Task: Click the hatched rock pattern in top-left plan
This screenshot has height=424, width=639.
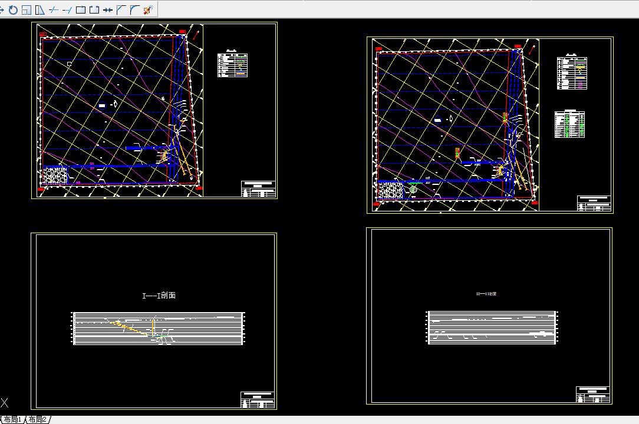Action: point(55,176)
